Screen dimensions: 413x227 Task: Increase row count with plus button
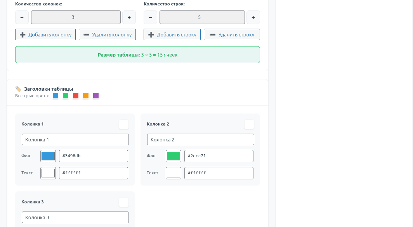pyautogui.click(x=253, y=17)
